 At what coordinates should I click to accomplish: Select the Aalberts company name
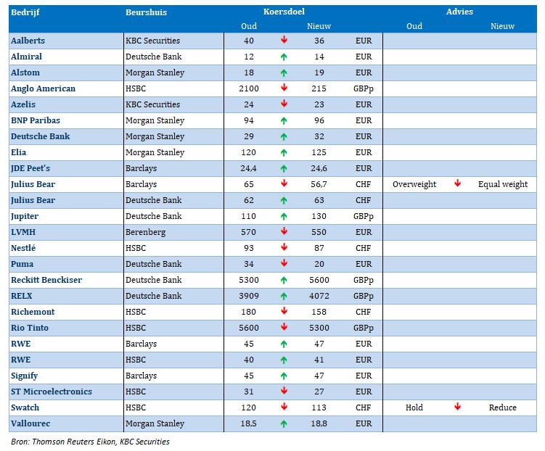click(x=28, y=41)
